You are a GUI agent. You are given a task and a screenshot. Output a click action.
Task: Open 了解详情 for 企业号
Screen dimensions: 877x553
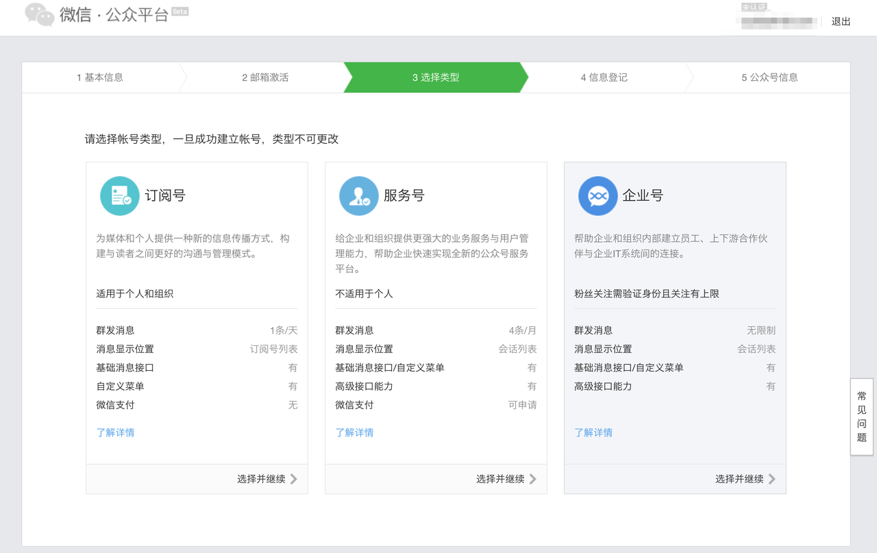pos(593,432)
